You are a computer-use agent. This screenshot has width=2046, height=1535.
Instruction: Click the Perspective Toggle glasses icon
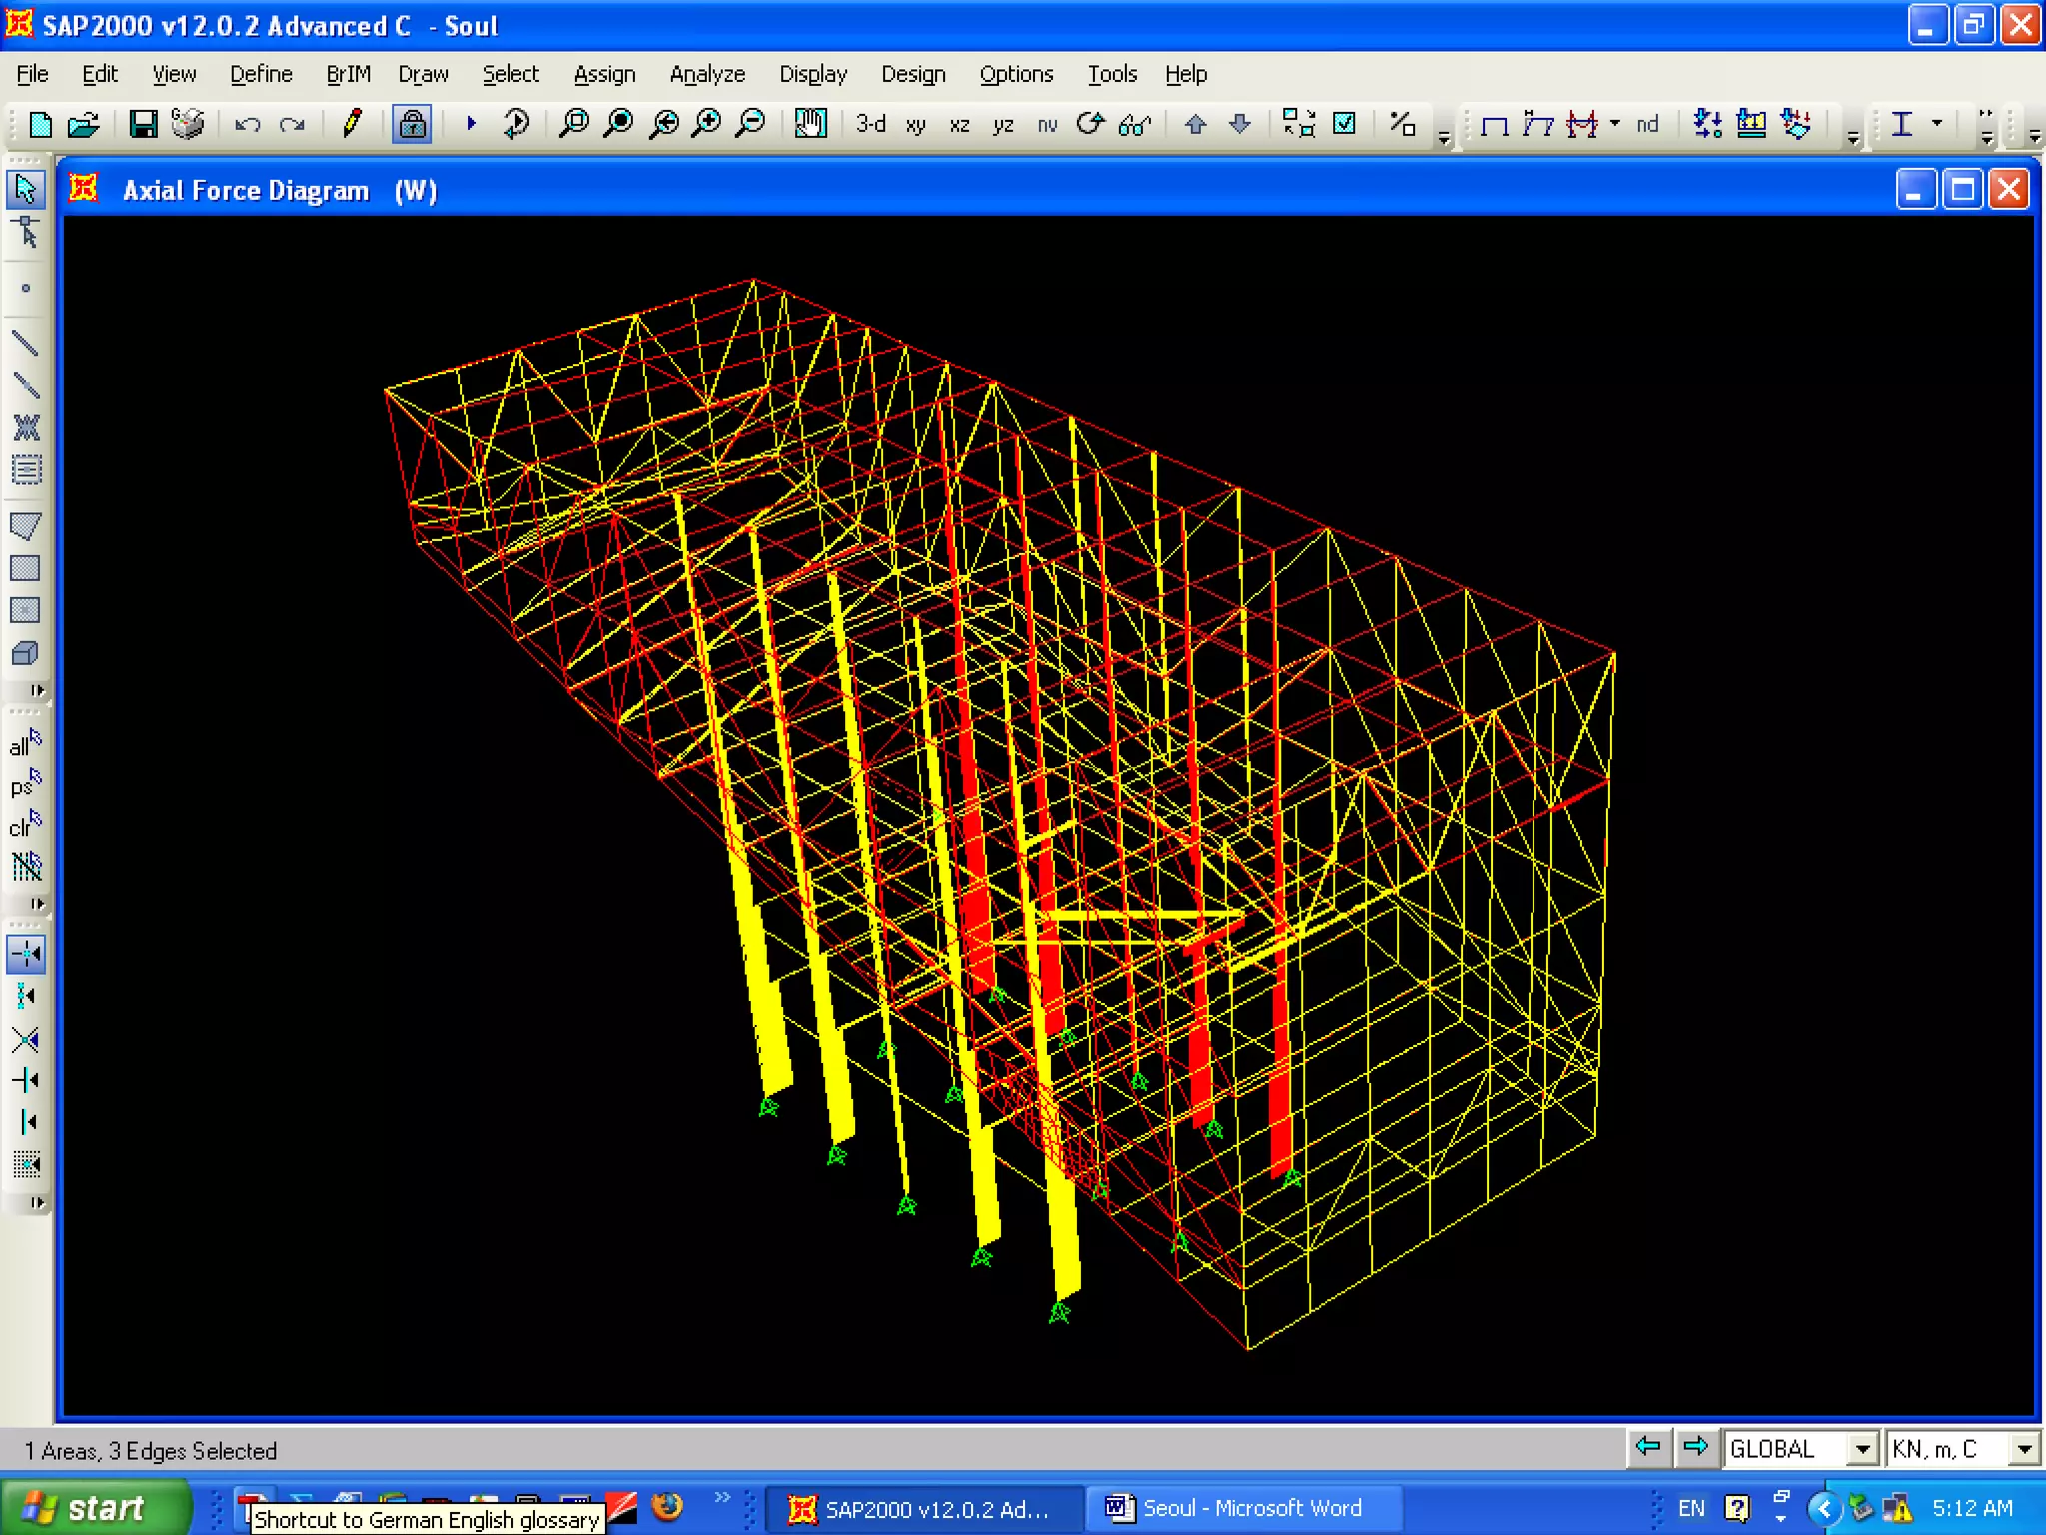point(1134,125)
